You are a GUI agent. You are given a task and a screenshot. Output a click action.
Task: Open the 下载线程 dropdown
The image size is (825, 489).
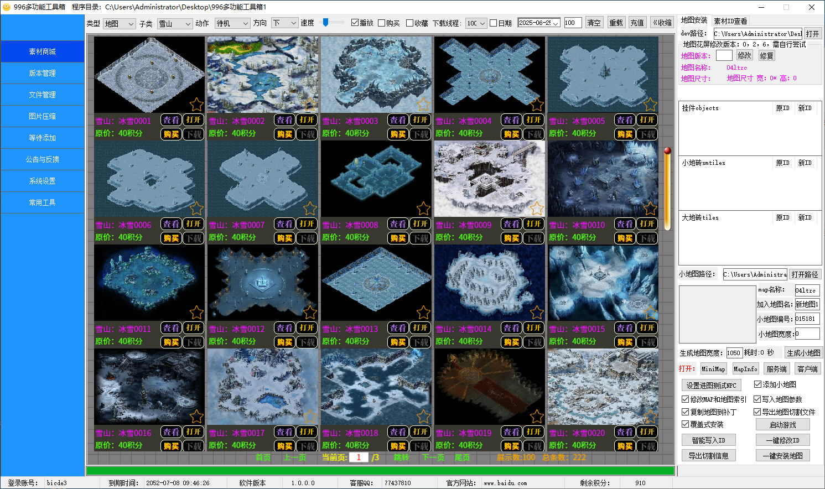pos(475,23)
